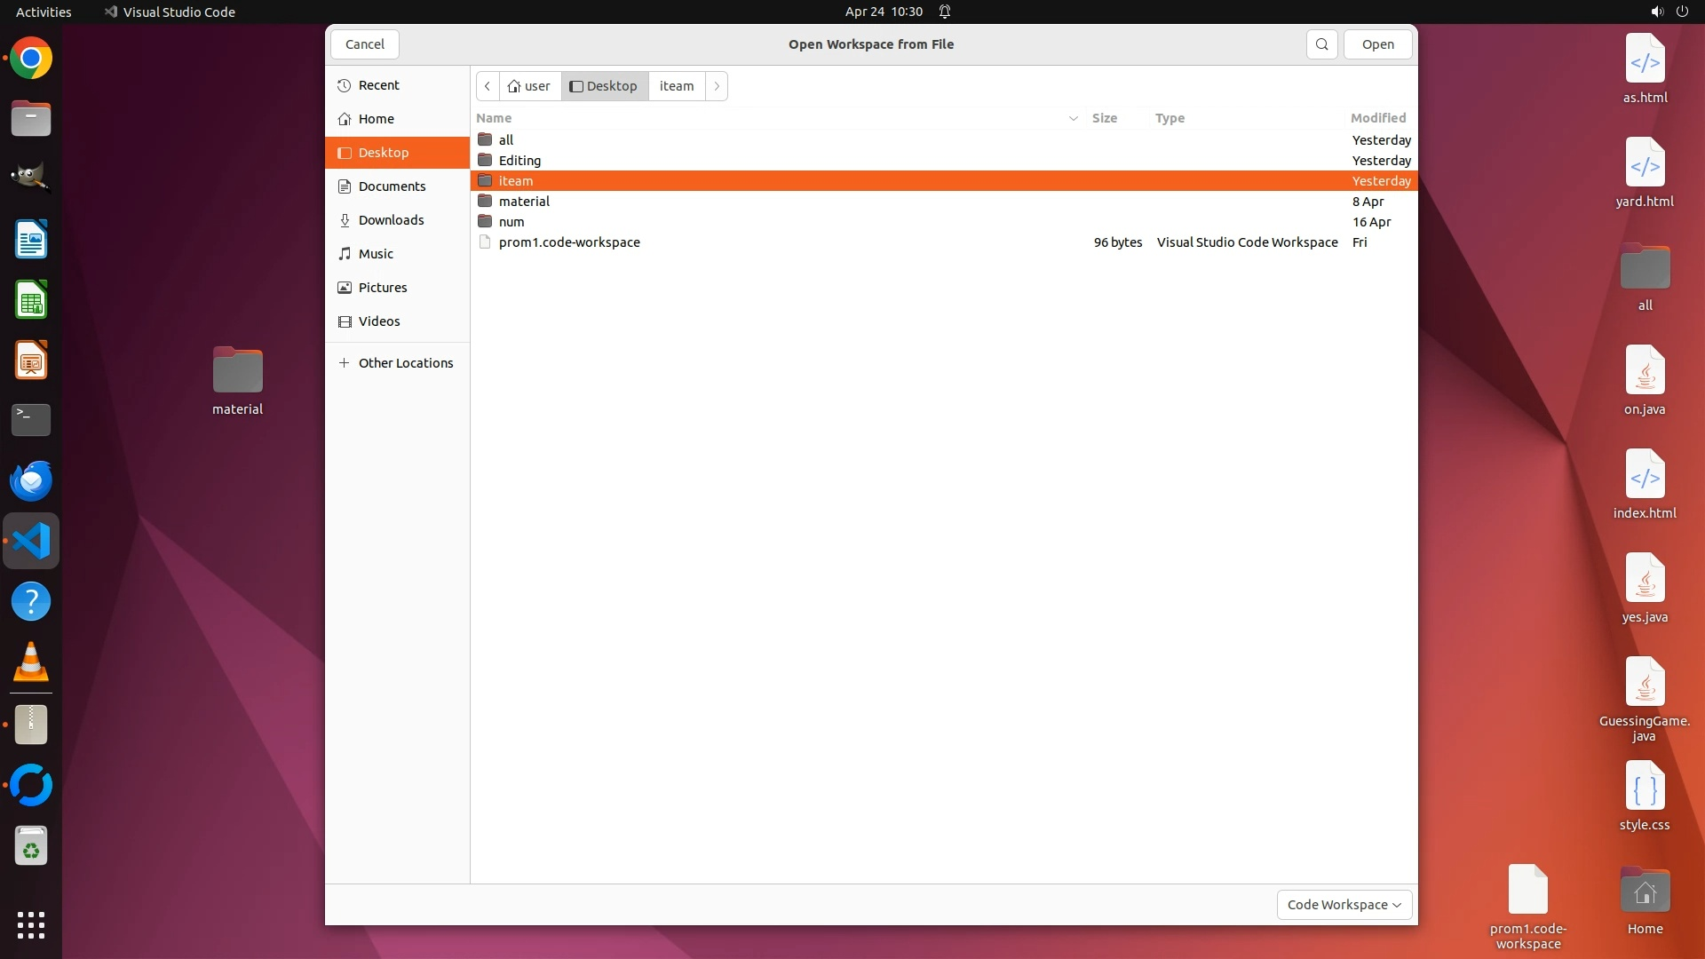Open Activities in the top bar
This screenshot has height=959, width=1705.
44,12
